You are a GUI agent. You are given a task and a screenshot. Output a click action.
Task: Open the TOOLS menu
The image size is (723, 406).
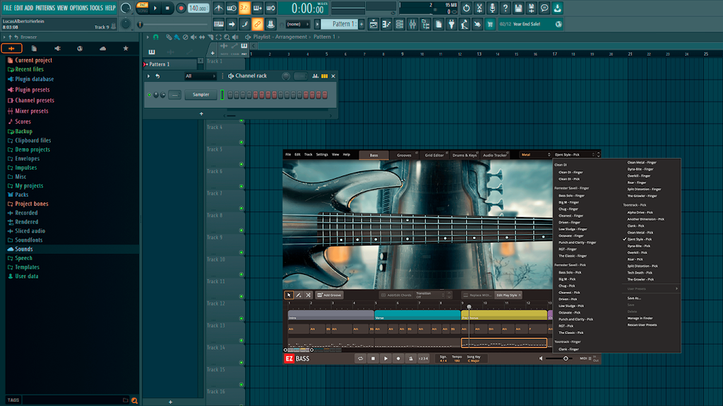(x=96, y=8)
